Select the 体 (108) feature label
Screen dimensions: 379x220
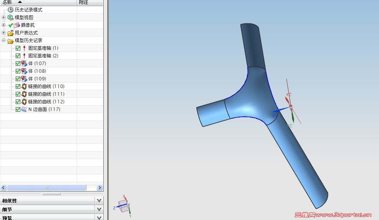pos(37,71)
